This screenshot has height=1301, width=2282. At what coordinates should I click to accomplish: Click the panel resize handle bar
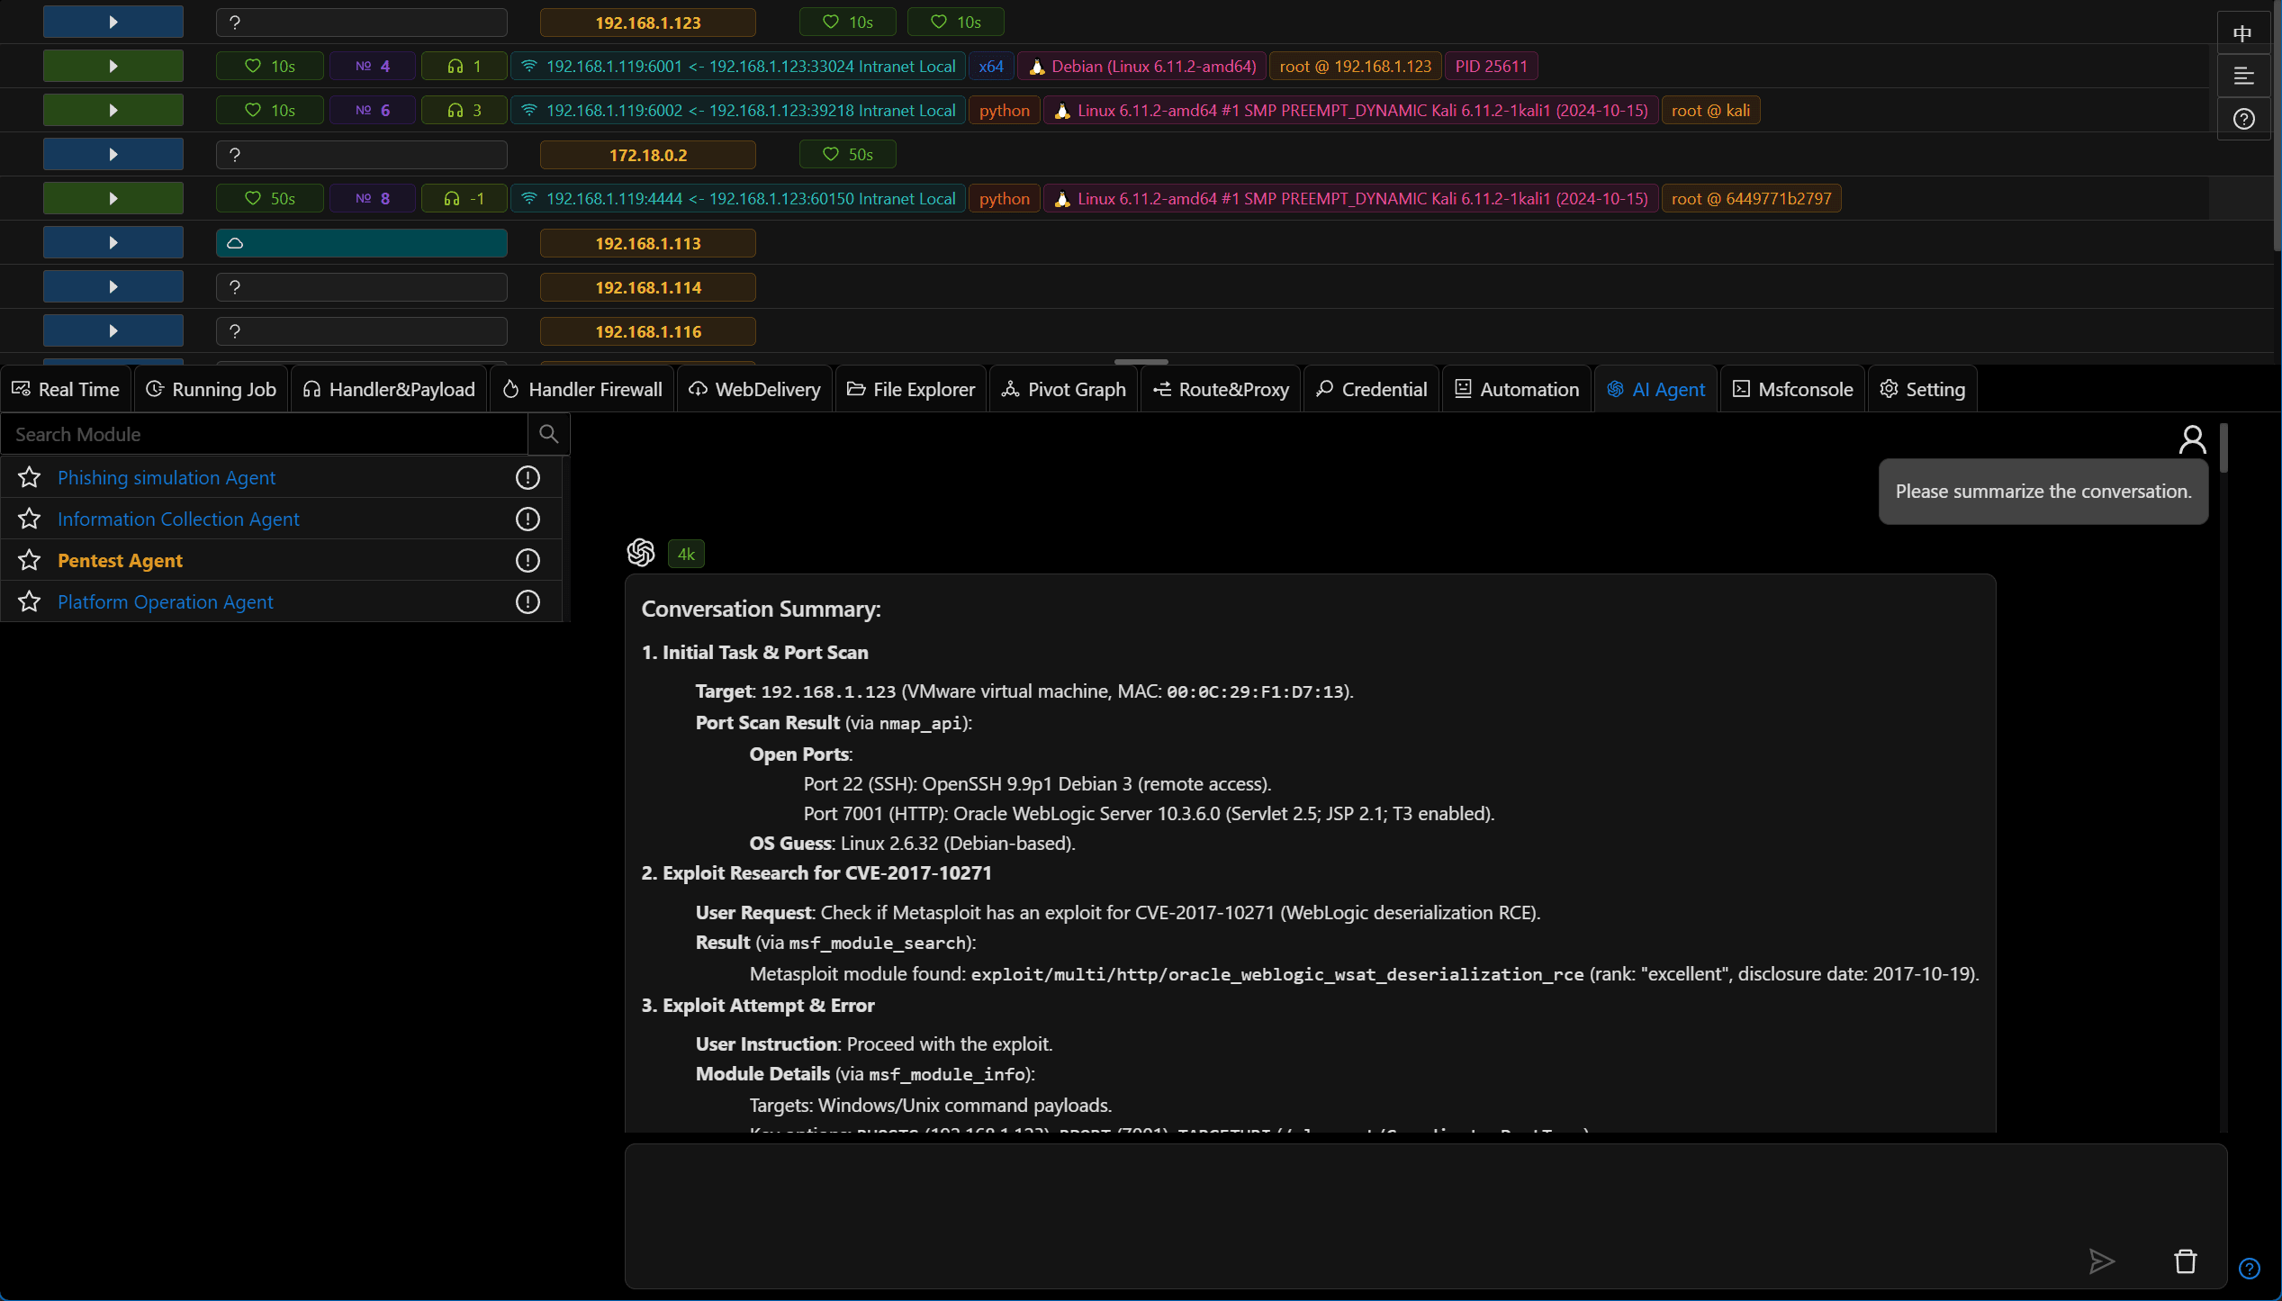tap(1141, 361)
